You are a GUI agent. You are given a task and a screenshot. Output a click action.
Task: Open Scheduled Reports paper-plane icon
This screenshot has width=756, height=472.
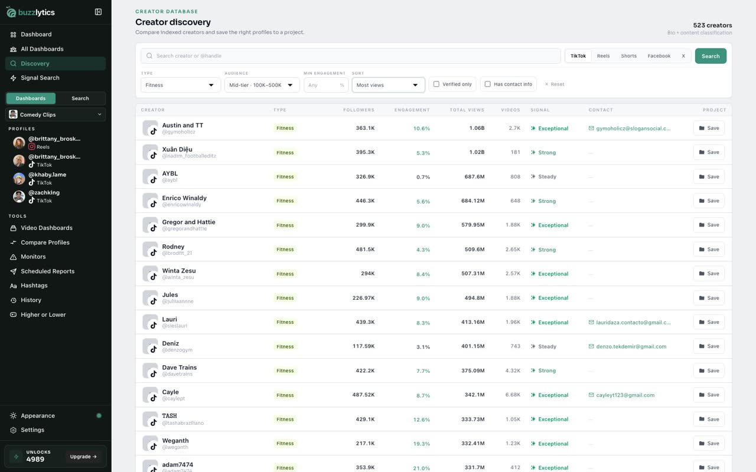pyautogui.click(x=13, y=271)
